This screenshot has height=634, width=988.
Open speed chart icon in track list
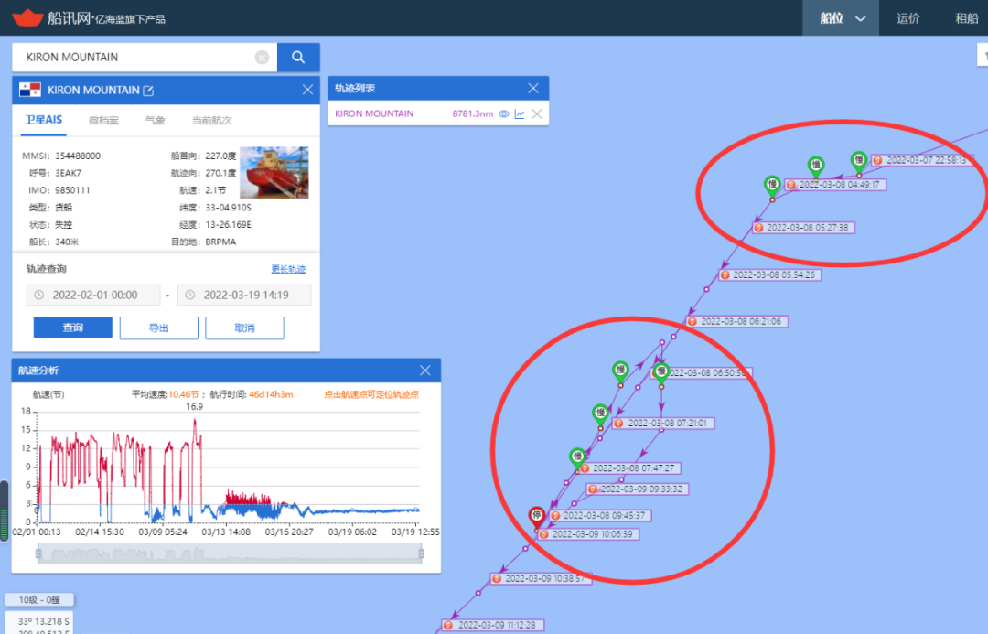click(520, 114)
